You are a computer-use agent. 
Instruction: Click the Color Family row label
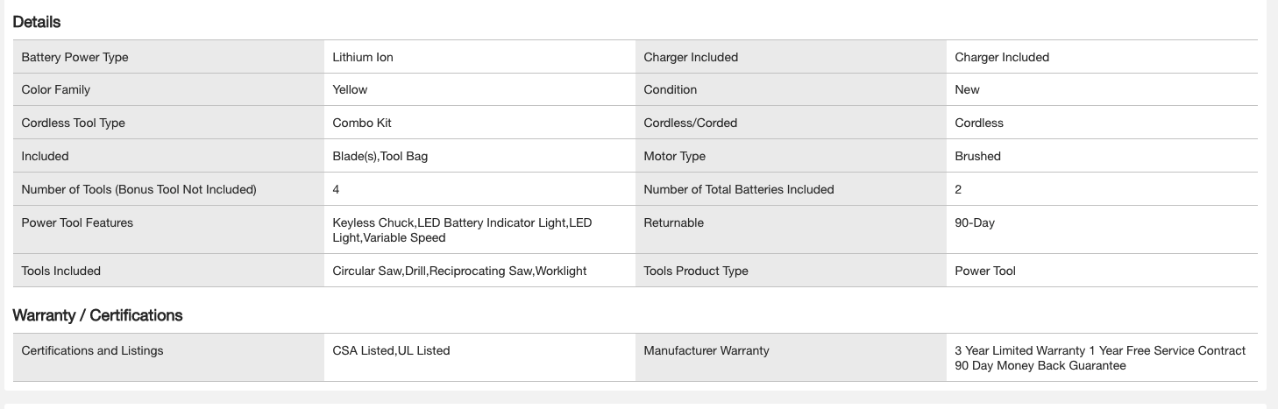(55, 89)
